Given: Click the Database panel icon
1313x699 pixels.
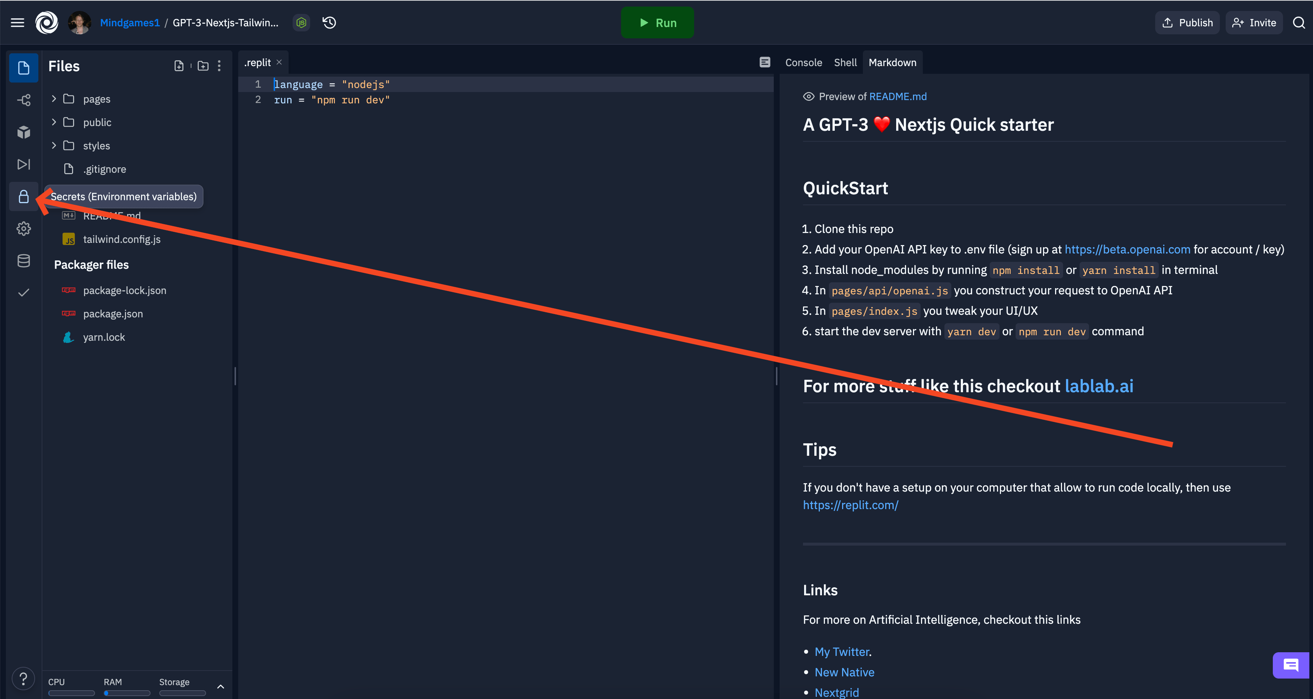Looking at the screenshot, I should (x=23, y=260).
